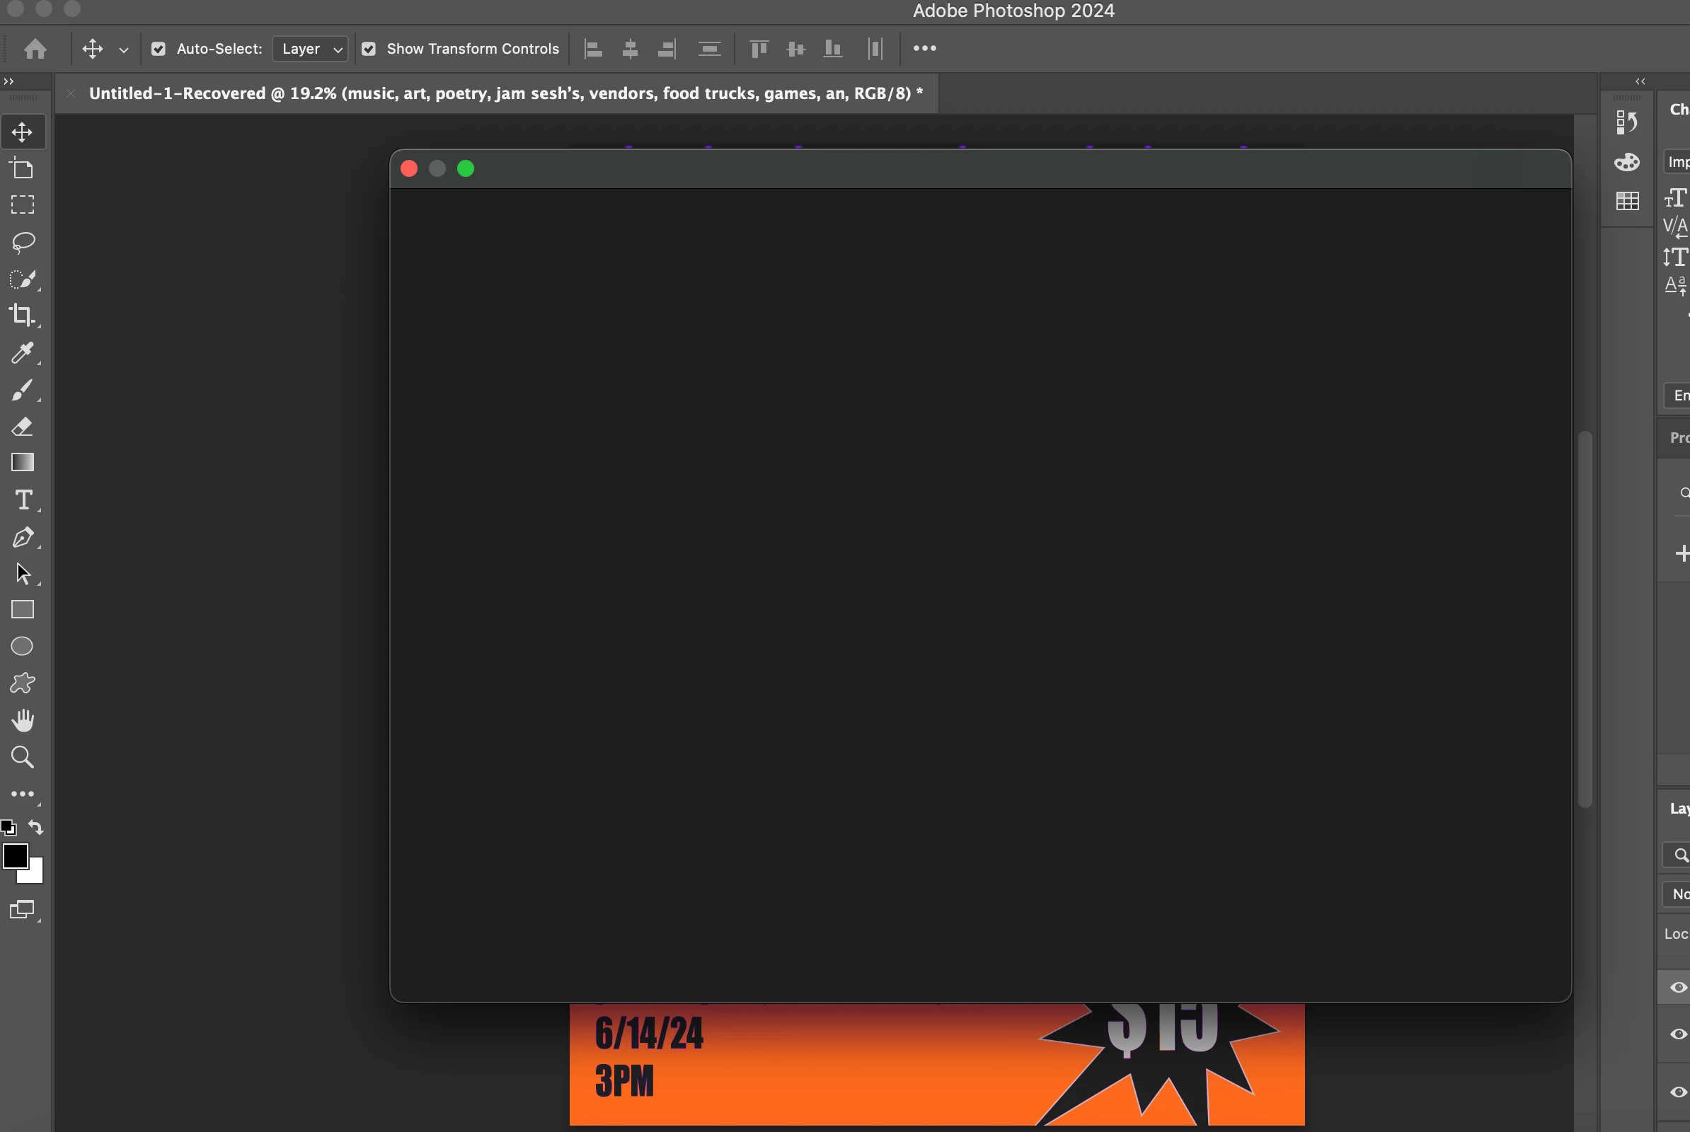Select the Brush tool
The width and height of the screenshot is (1690, 1132).
pos(22,390)
